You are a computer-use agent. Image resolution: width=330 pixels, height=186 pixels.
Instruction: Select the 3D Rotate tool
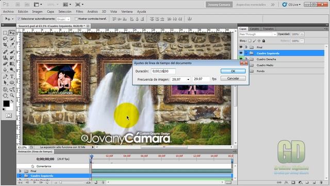click(5, 89)
